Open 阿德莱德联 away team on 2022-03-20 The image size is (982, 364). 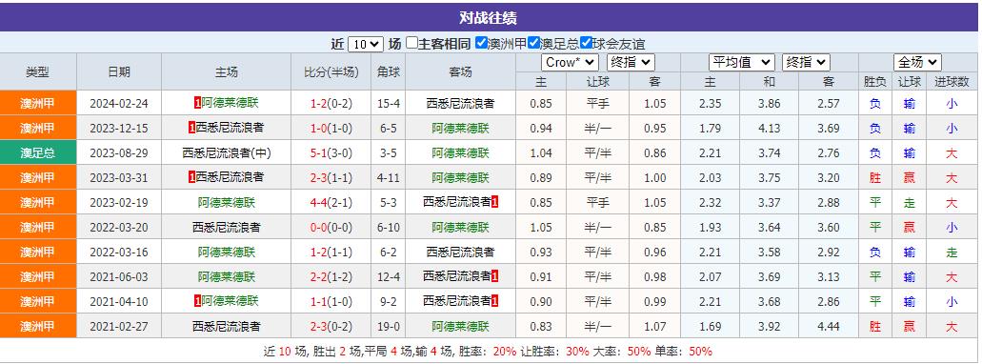460,228
